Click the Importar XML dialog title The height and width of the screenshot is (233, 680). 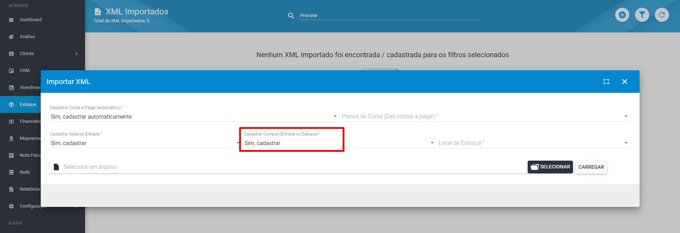click(68, 82)
